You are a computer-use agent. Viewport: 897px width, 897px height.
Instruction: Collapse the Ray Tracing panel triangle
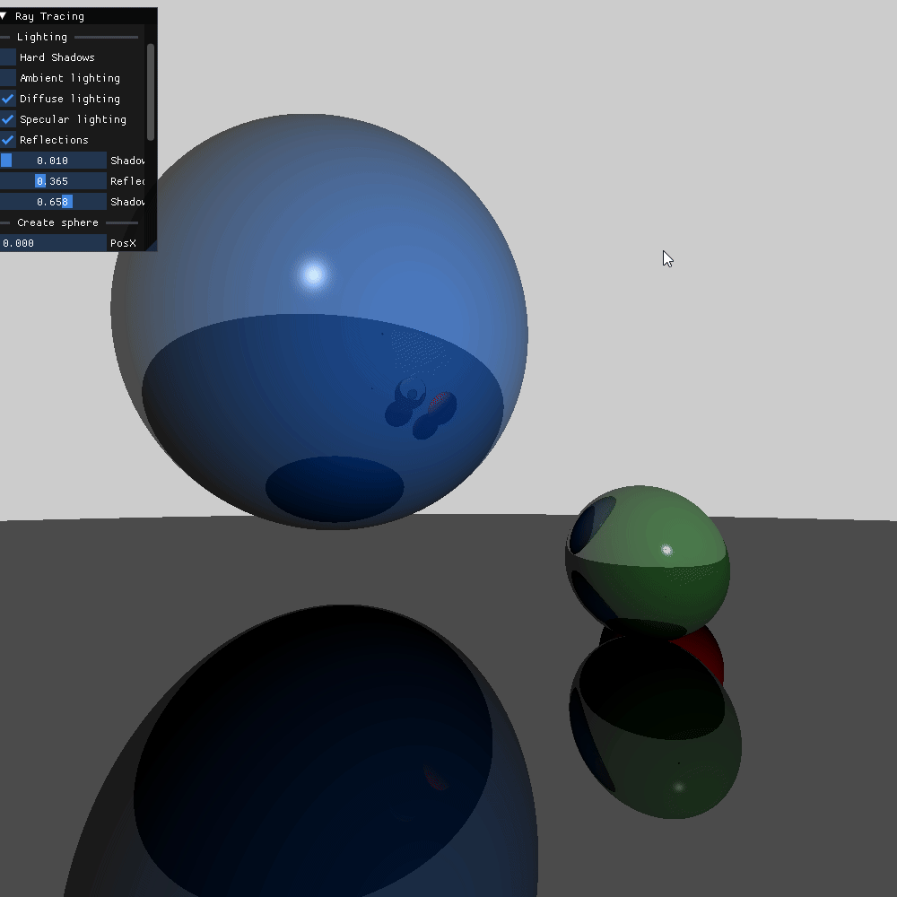pyautogui.click(x=4, y=16)
